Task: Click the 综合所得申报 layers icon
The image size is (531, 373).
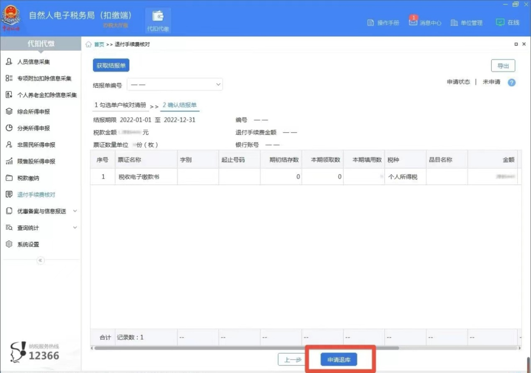Action: [9, 112]
